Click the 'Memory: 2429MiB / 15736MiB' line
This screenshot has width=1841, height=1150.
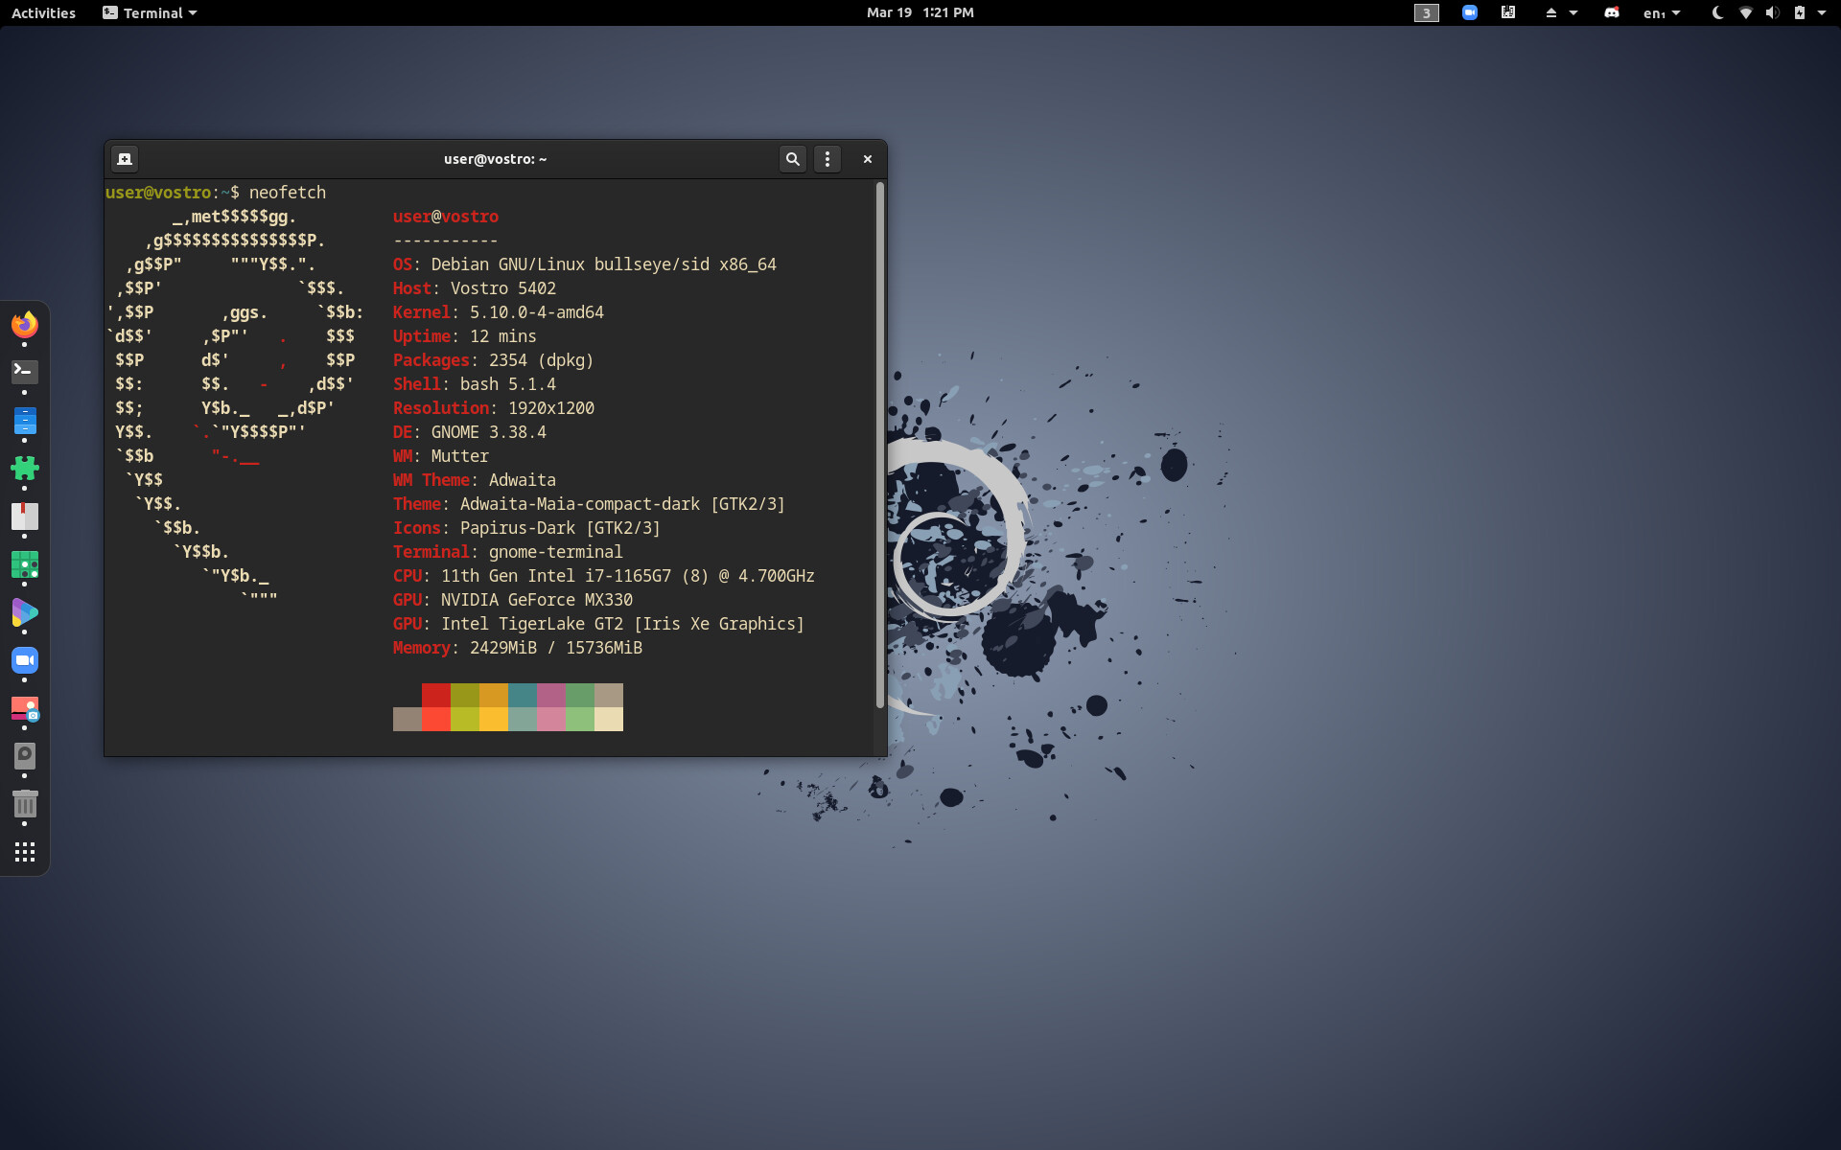point(518,648)
